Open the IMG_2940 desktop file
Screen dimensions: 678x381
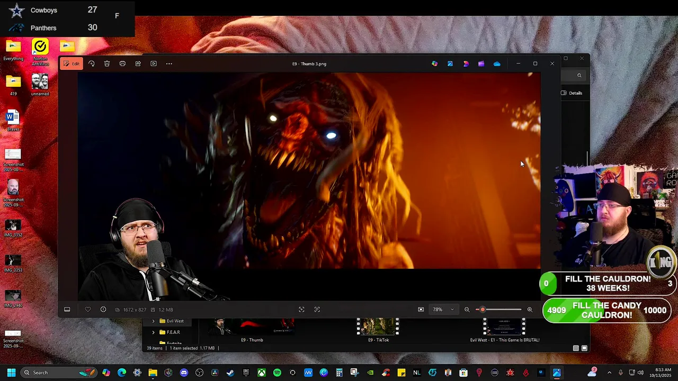(x=13, y=299)
